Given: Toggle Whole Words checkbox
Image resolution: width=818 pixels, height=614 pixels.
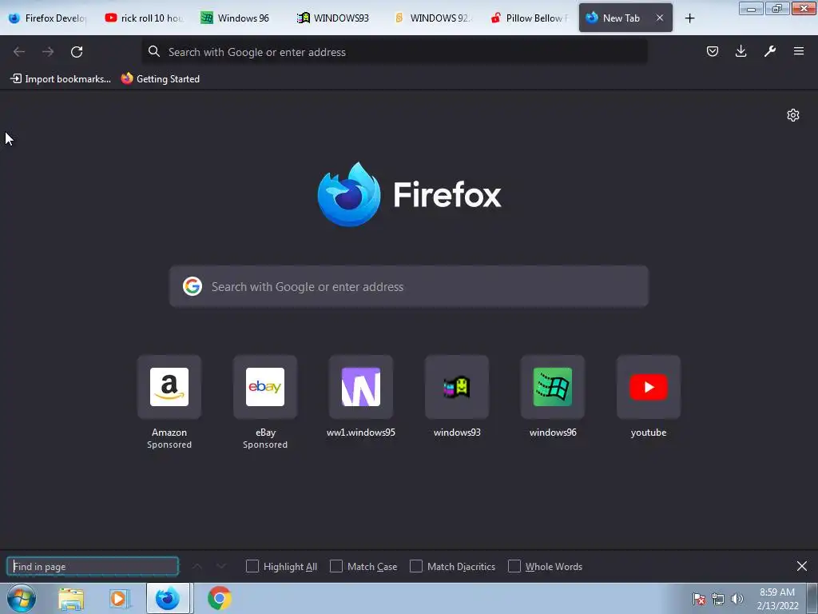Looking at the screenshot, I should (x=514, y=567).
